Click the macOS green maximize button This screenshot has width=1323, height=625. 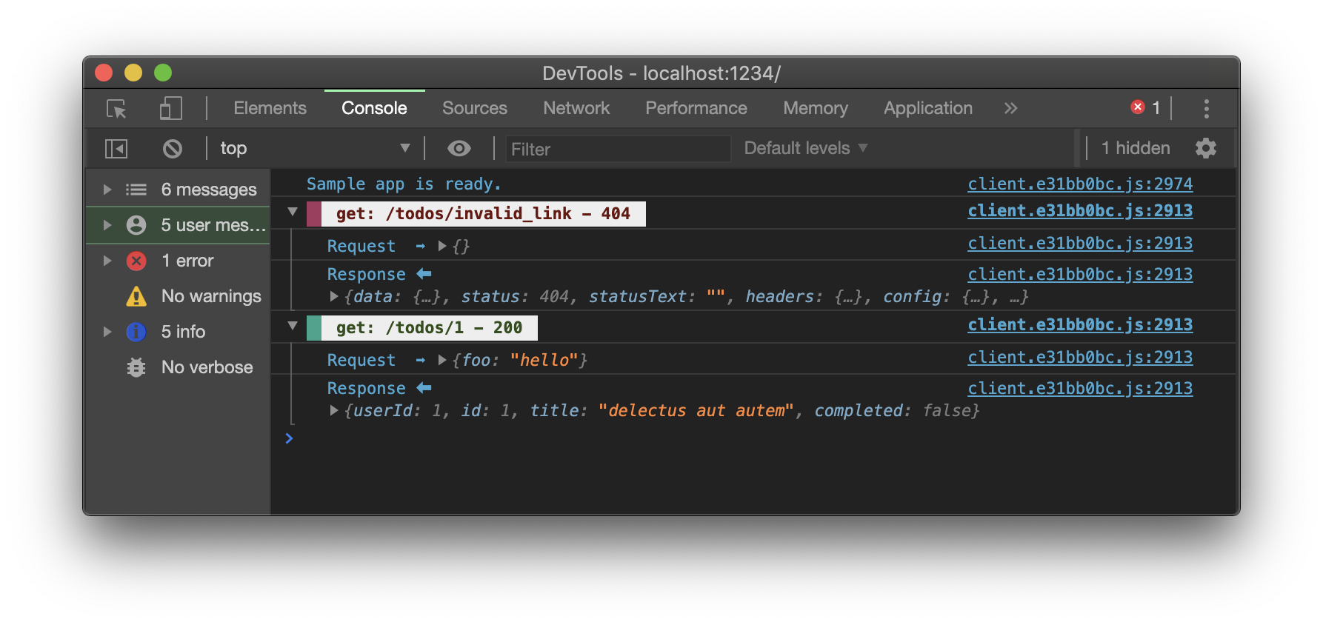pos(163,73)
